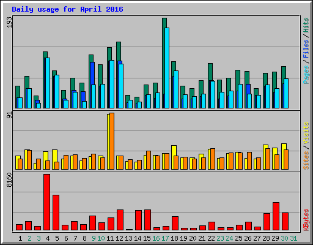
Task: Click day 12 on the x-axis
Action: pyautogui.click(x=119, y=238)
